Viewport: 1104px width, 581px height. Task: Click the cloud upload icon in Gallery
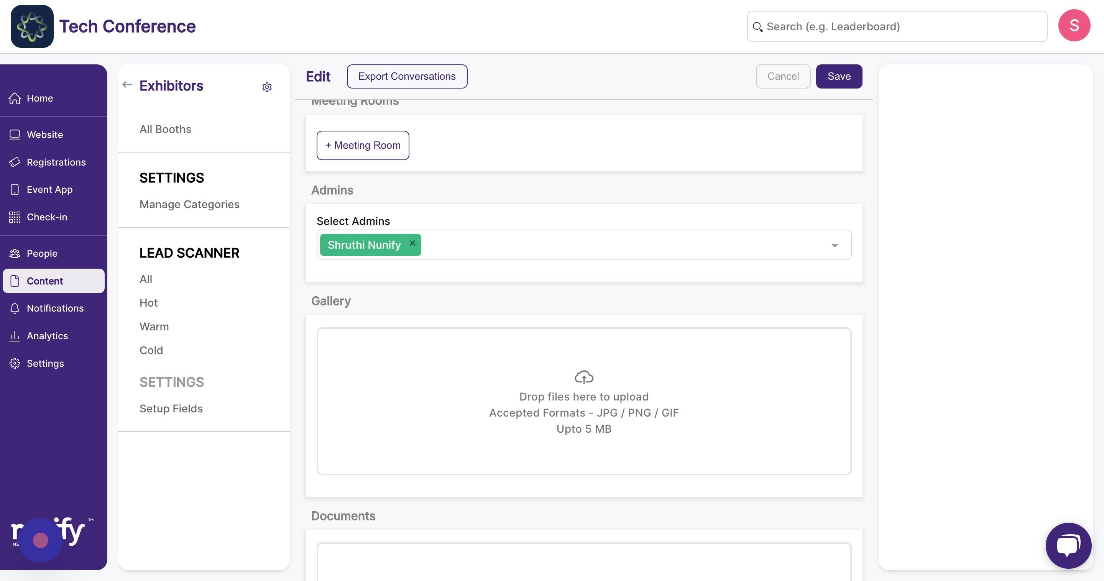[584, 377]
